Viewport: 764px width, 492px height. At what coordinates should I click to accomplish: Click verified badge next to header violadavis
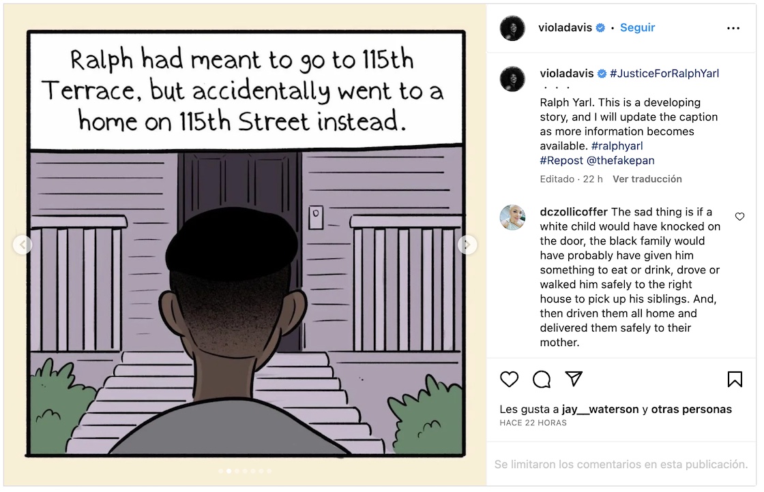(601, 28)
